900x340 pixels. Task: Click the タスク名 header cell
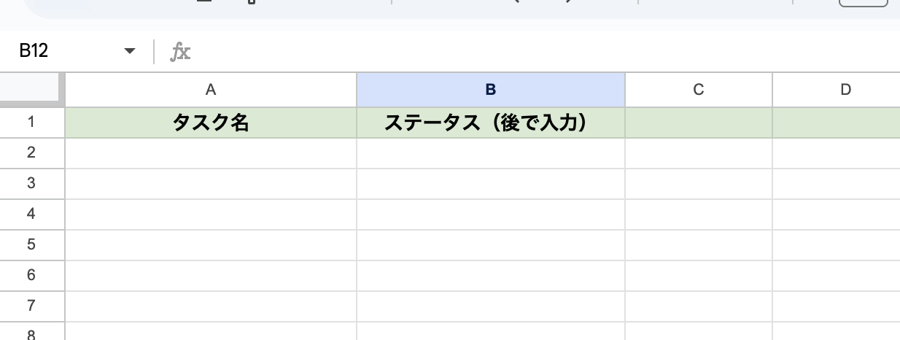(x=211, y=123)
